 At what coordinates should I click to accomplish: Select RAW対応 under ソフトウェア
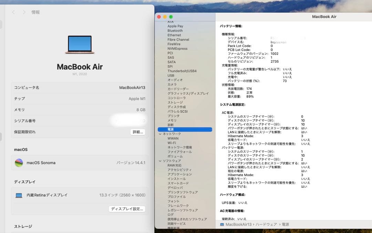pyautogui.click(x=174, y=165)
